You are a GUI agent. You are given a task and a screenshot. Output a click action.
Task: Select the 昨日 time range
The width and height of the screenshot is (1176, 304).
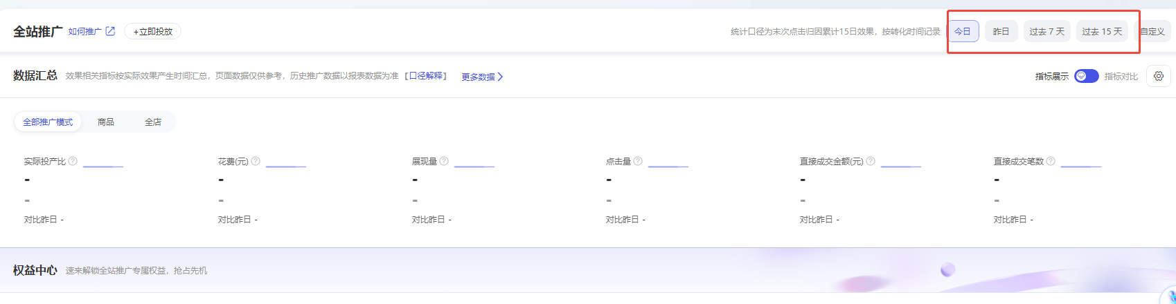[1001, 31]
